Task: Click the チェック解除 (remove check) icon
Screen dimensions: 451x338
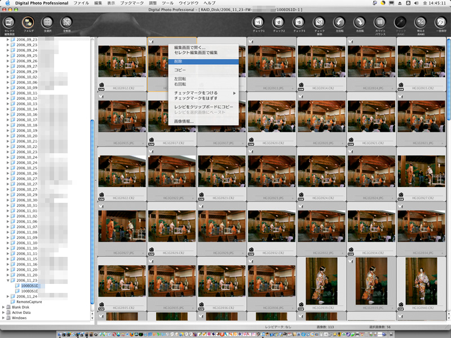Action: (x=319, y=23)
